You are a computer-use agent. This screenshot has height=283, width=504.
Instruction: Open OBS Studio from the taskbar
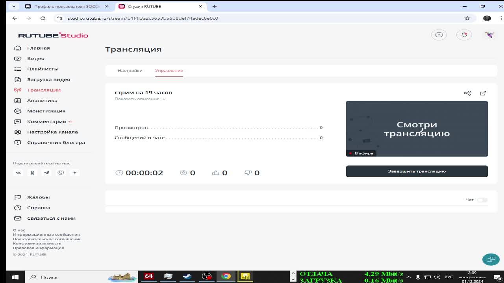[207, 276]
